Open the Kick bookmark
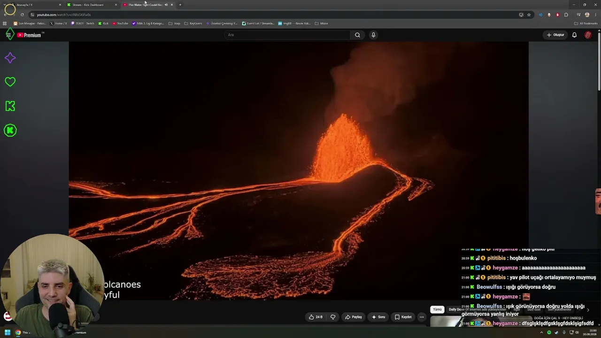Screen dimensions: 601x338 coord(103,23)
